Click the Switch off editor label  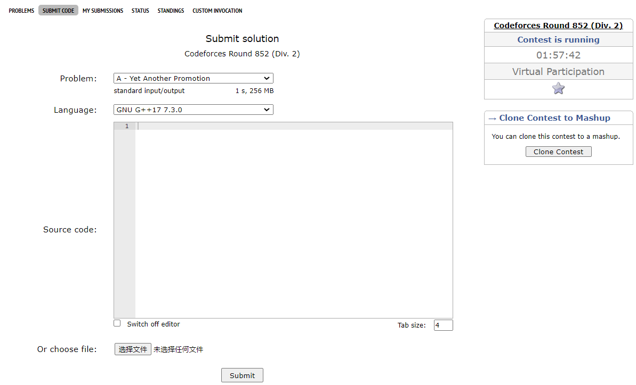tap(154, 324)
